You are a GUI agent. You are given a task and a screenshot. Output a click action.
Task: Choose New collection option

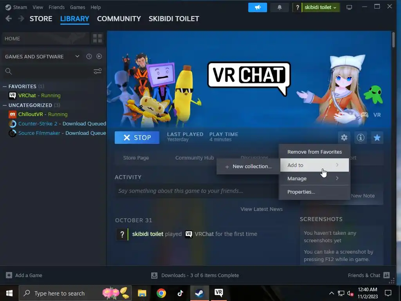tap(248, 166)
